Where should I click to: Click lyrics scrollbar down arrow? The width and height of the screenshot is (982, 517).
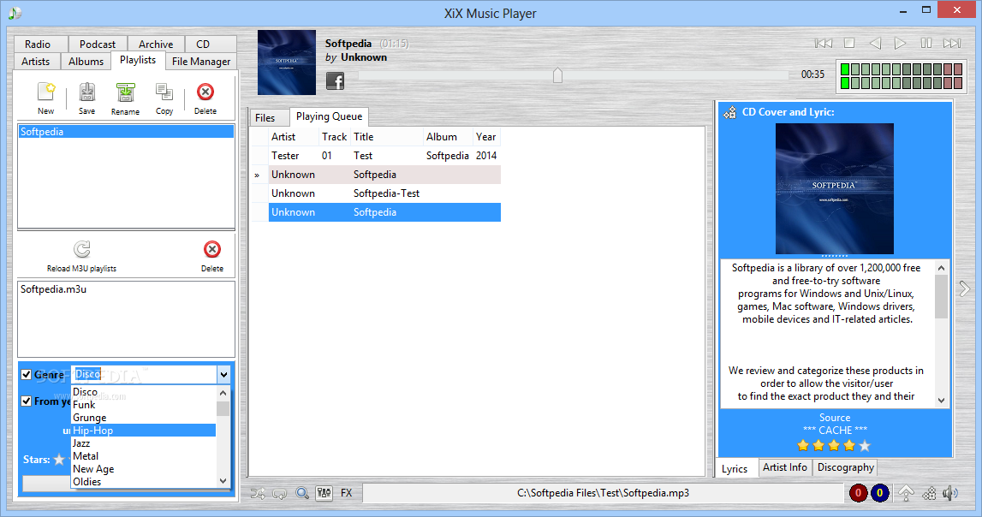click(x=941, y=401)
